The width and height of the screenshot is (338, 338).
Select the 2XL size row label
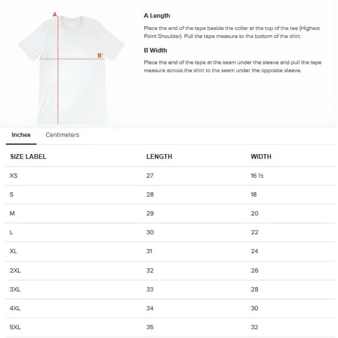[x=16, y=270]
